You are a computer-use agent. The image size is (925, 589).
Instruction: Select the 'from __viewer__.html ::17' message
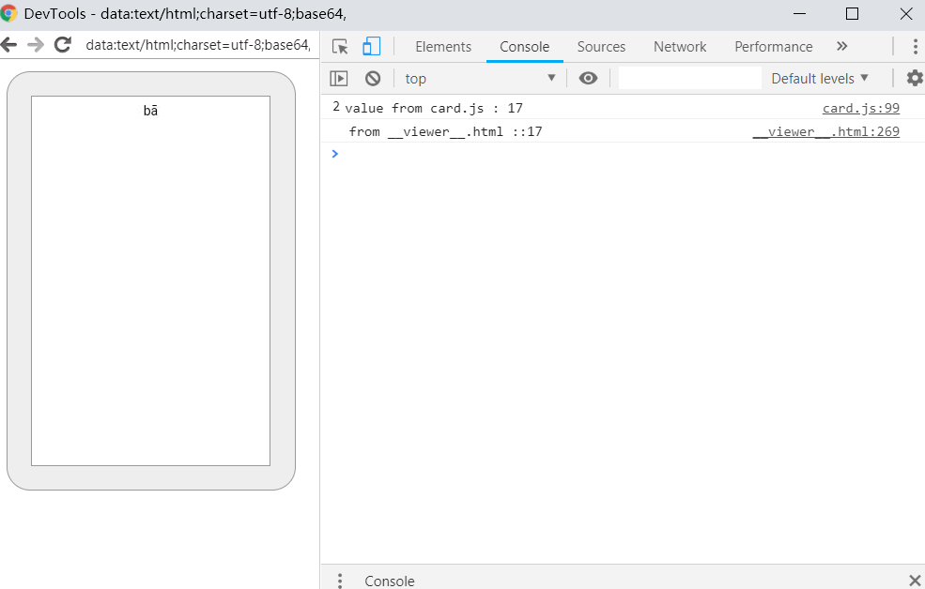(x=445, y=132)
